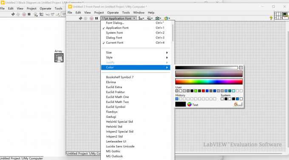Click Step Out icon in Block Diagram toolbar
289x160 pixels.
[58, 14]
